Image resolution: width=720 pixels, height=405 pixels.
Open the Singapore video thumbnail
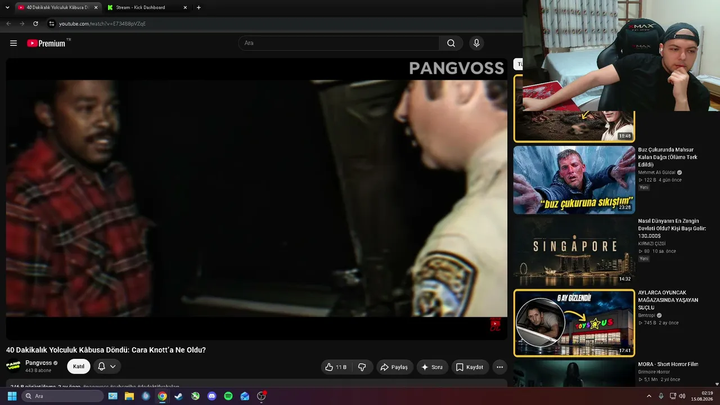tap(574, 251)
